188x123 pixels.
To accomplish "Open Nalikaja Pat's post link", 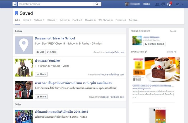I will coord(115,52).
